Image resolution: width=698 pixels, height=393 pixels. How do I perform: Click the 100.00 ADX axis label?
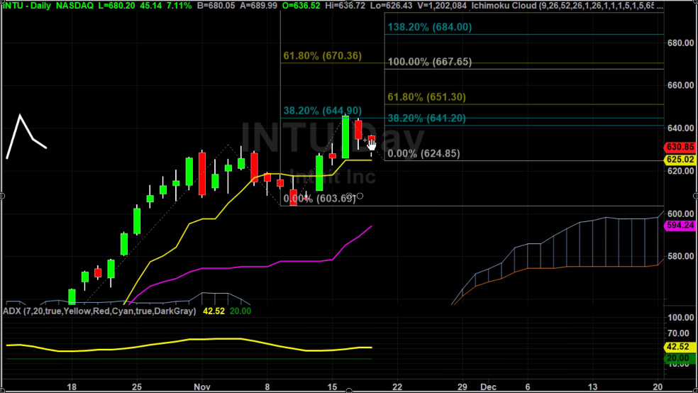point(681,318)
